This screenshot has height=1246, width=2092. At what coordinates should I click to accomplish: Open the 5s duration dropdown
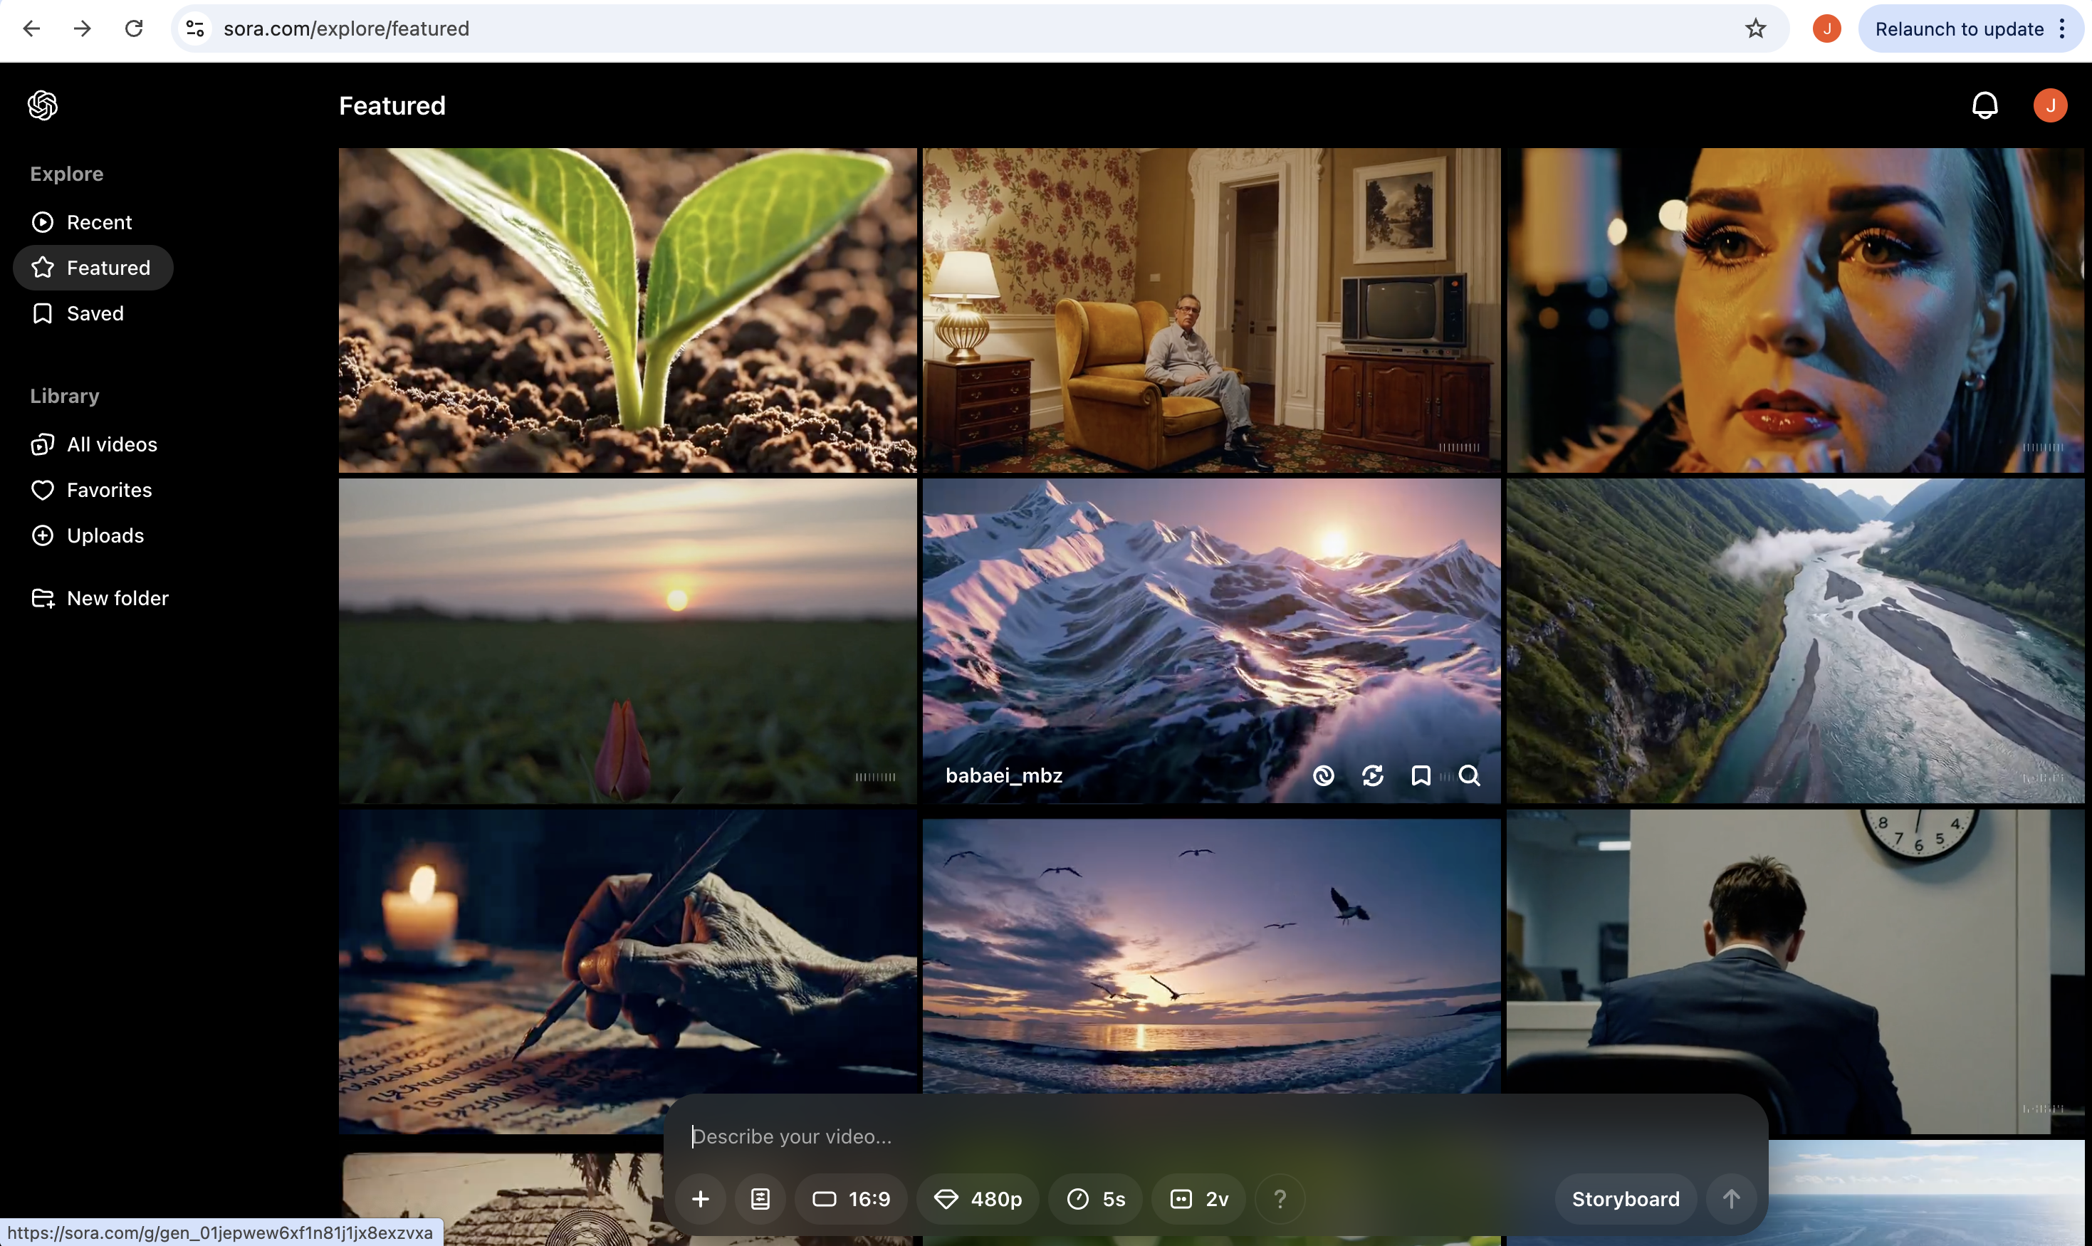[1096, 1199]
